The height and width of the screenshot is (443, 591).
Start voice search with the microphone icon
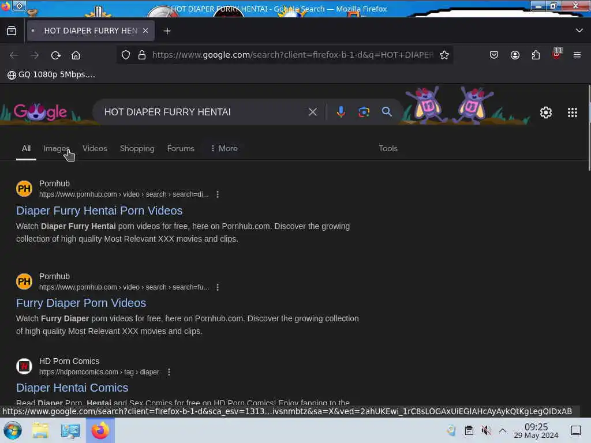[341, 112]
